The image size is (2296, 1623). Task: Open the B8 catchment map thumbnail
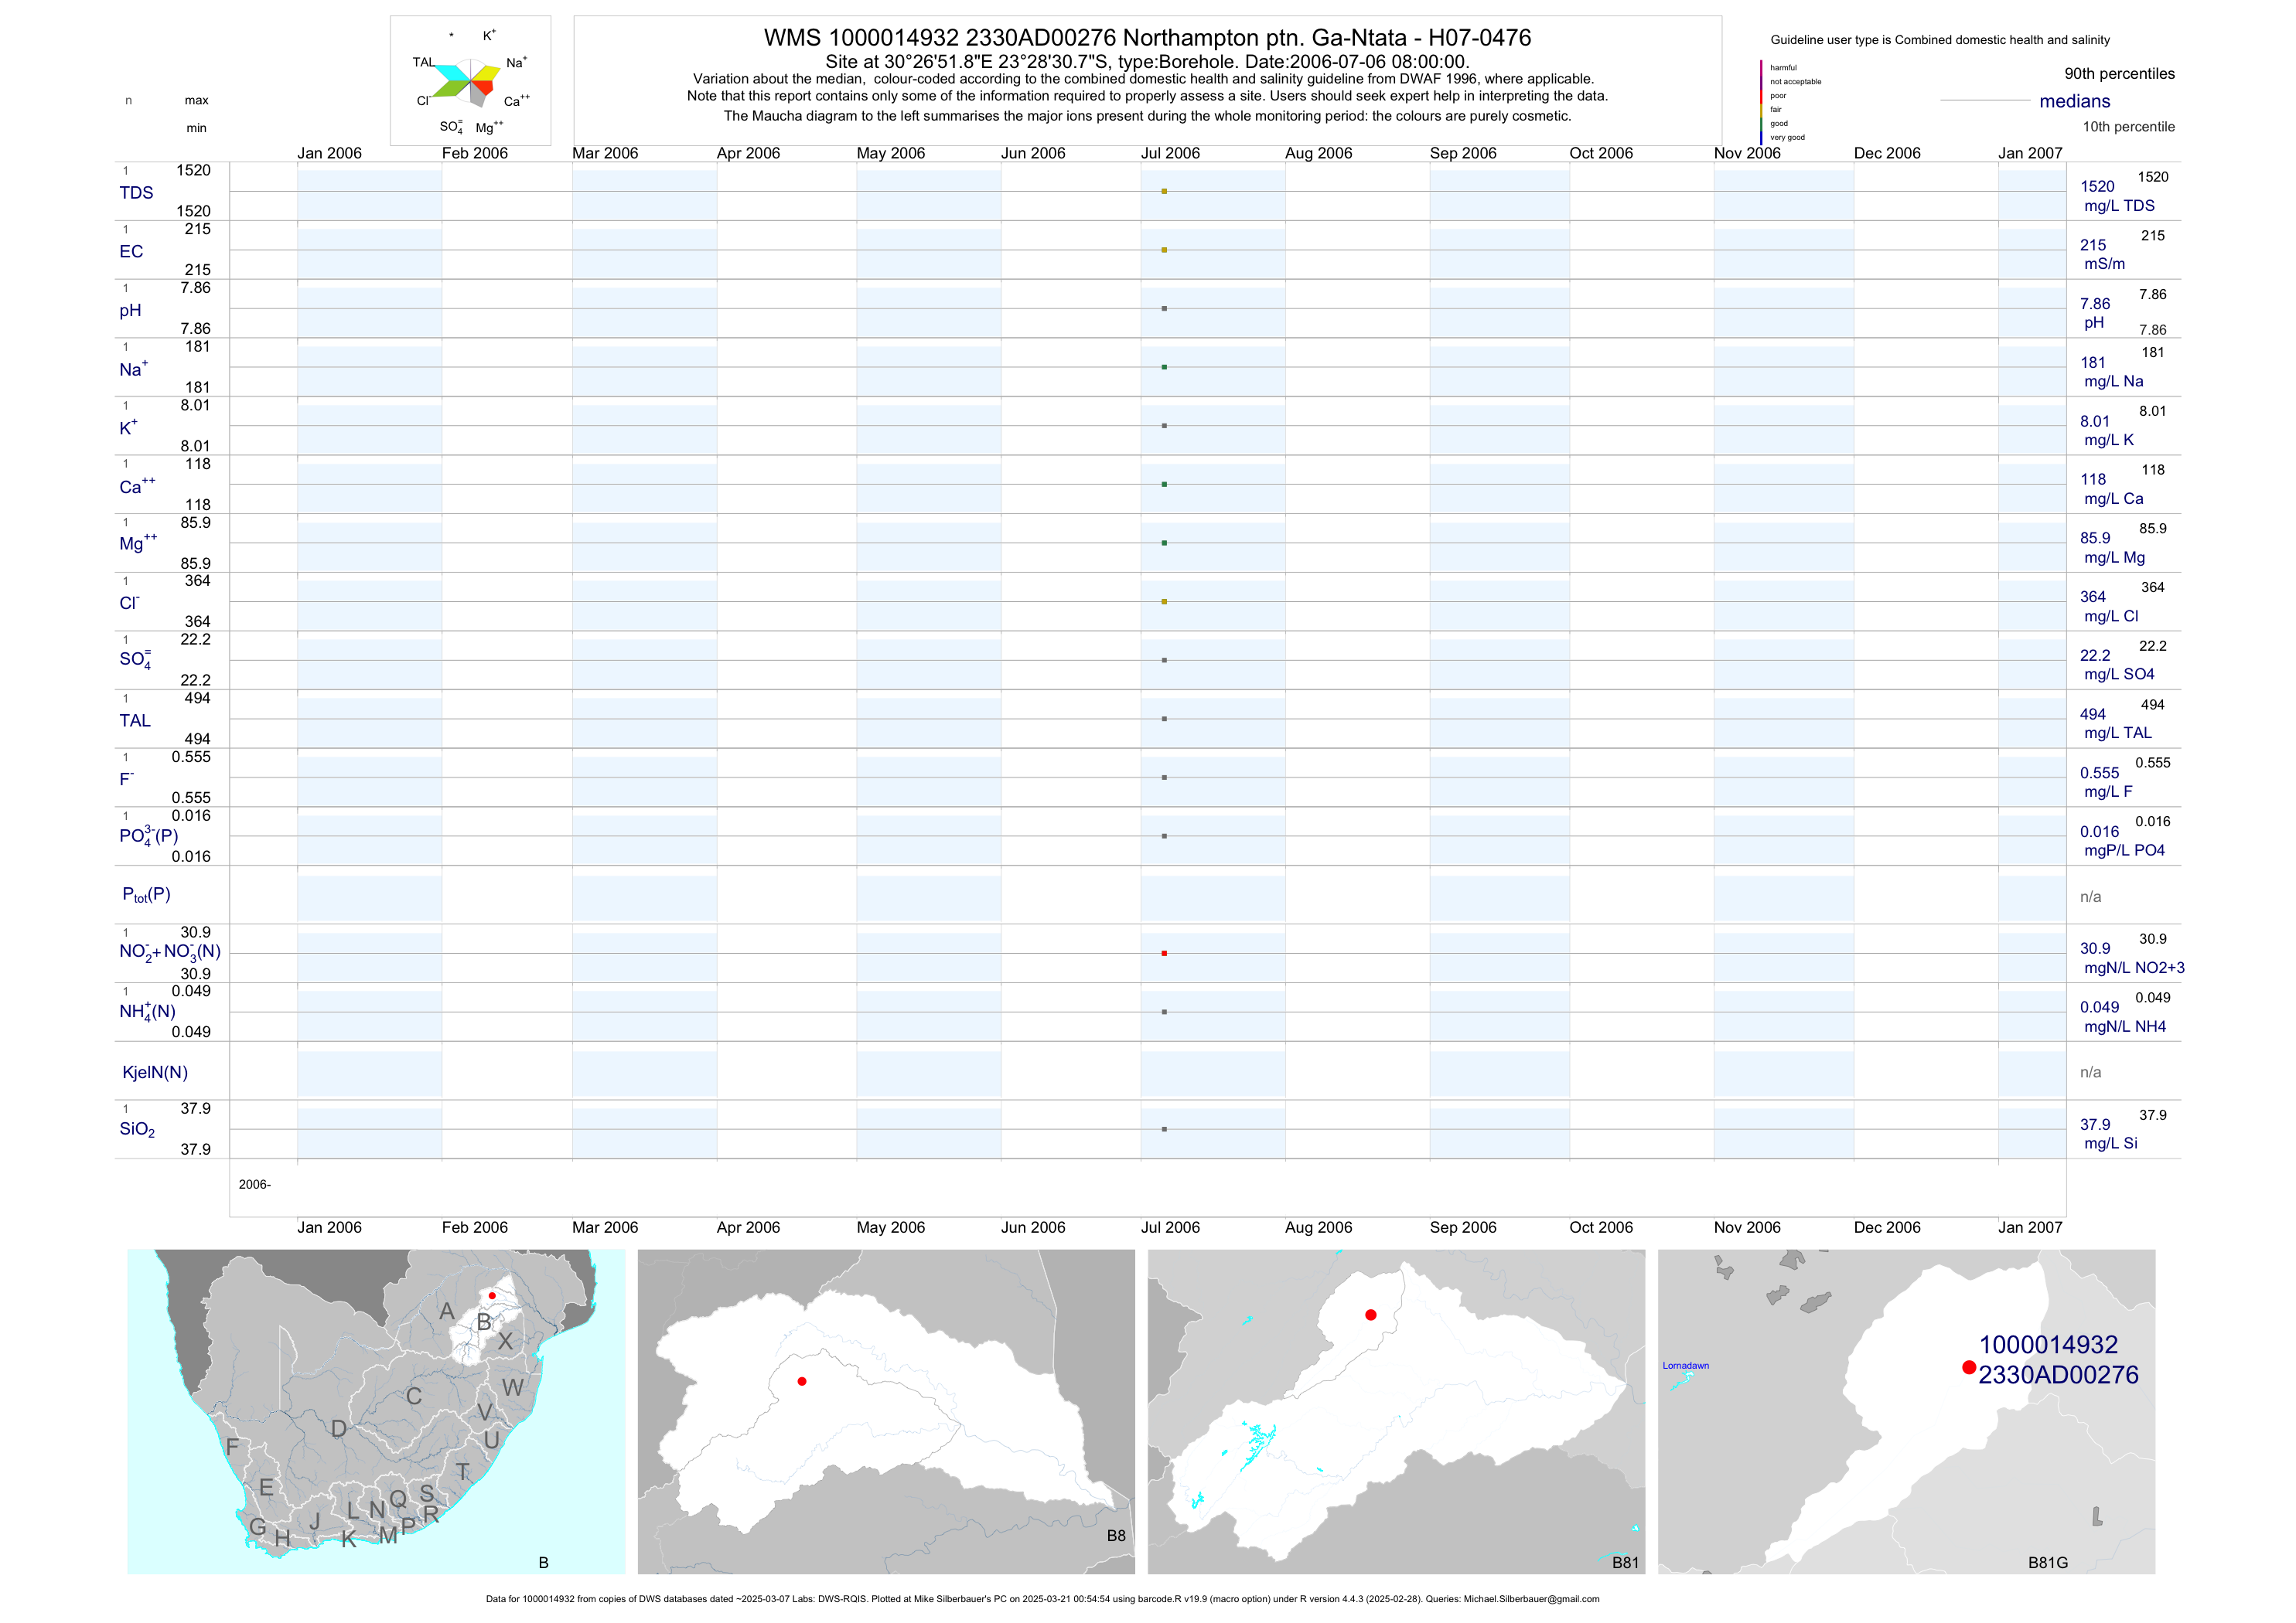886,1411
